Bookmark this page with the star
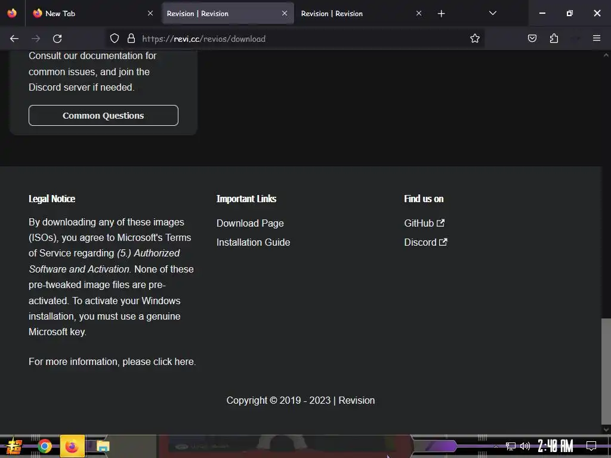 coord(474,38)
